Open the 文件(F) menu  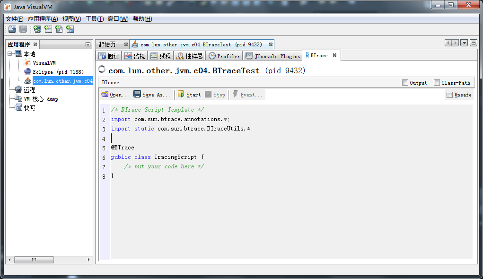coord(14,19)
